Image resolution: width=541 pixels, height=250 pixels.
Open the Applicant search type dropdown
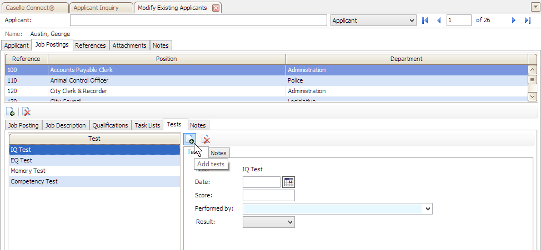tap(411, 21)
